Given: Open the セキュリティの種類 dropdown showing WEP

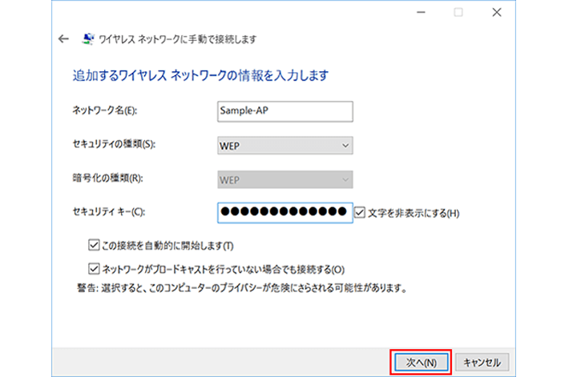Looking at the screenshot, I should tap(284, 146).
